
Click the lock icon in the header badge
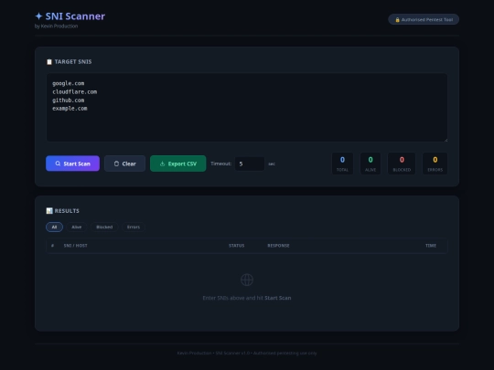[x=397, y=19]
